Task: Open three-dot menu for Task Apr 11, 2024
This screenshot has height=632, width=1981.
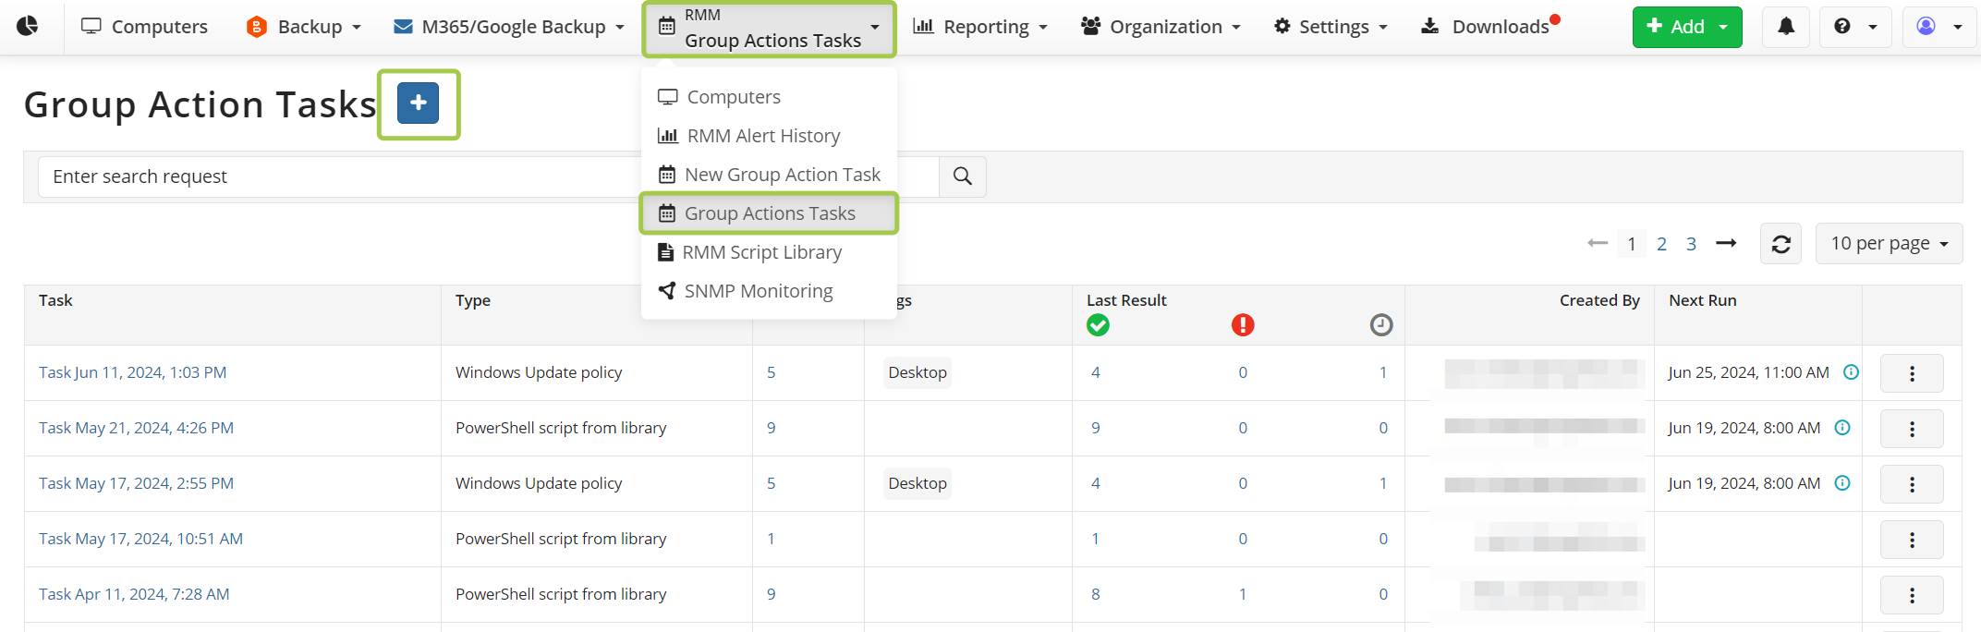Action: pyautogui.click(x=1911, y=595)
